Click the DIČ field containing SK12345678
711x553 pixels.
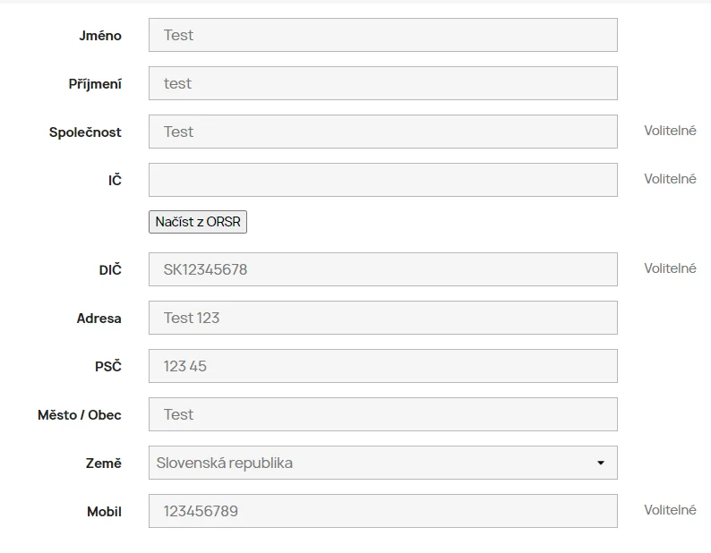(x=382, y=269)
